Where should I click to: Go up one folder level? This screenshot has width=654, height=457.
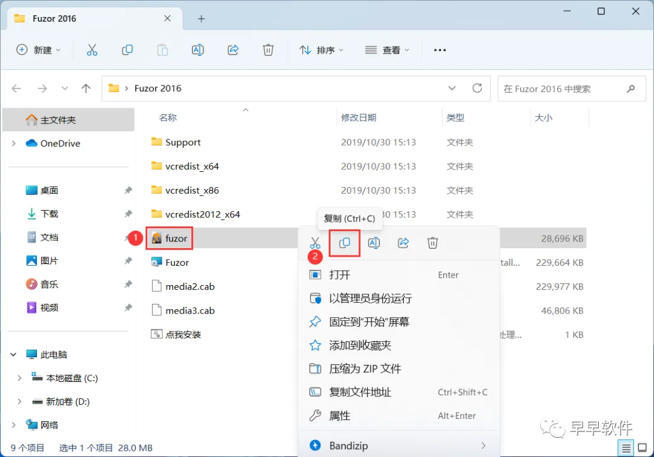point(86,88)
